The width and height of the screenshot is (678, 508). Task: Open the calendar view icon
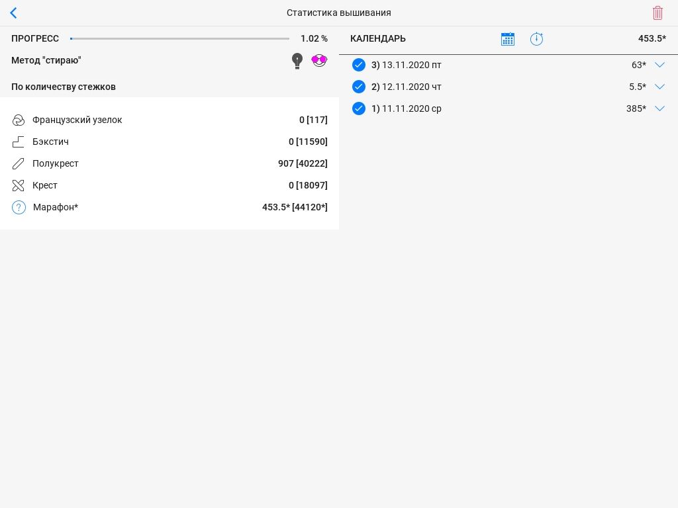point(508,39)
